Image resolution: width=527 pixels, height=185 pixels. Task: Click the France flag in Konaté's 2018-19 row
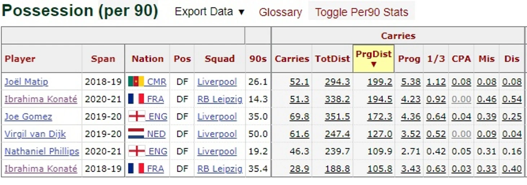click(136, 168)
